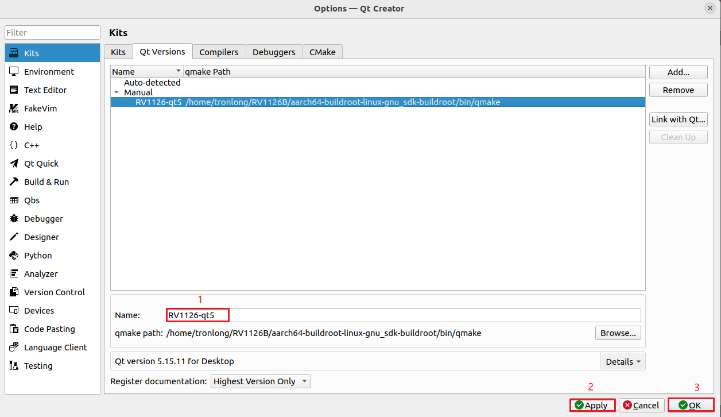Select the Auto-detected tree entry

pyautogui.click(x=152, y=83)
